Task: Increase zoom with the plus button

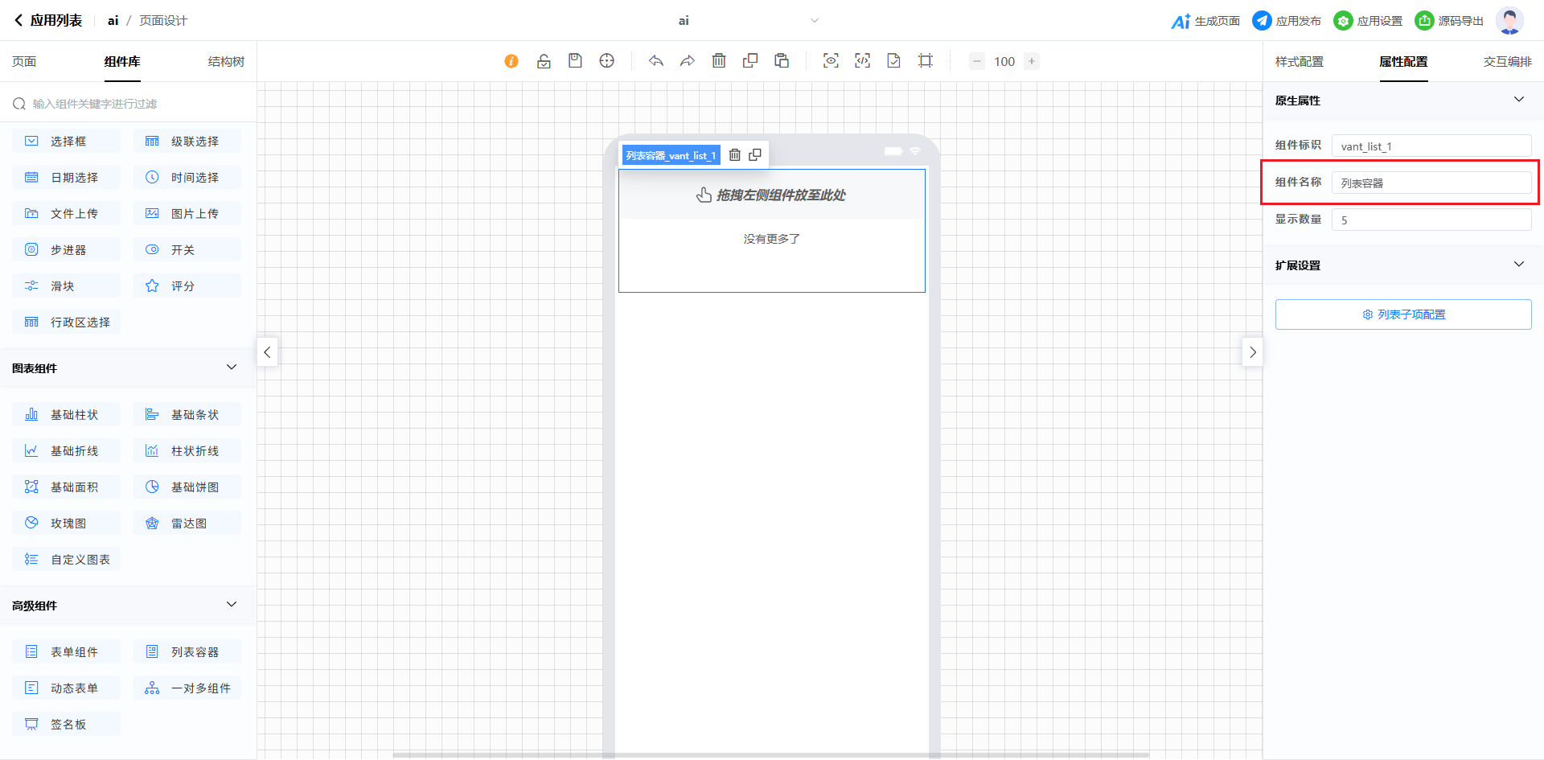Action: [1032, 61]
